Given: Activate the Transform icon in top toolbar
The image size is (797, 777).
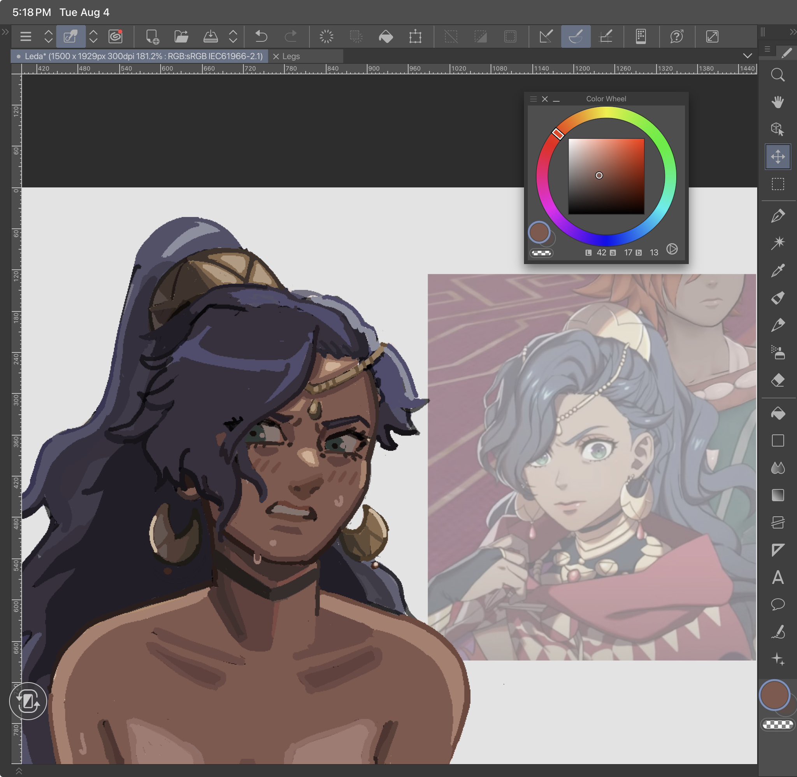Looking at the screenshot, I should tap(415, 36).
